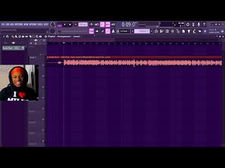The width and height of the screenshot is (225, 168).
Task: Open the FILE menu
Action: [3, 24]
